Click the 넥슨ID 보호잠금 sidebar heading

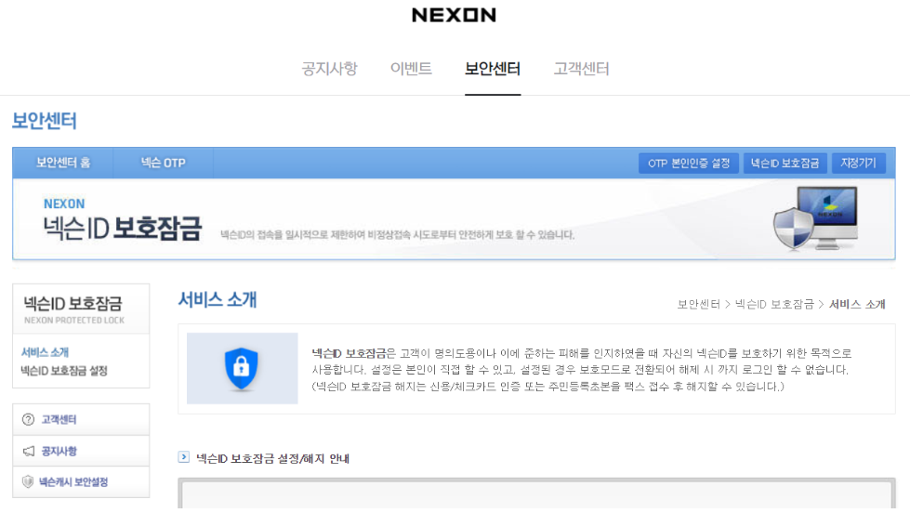tap(73, 304)
